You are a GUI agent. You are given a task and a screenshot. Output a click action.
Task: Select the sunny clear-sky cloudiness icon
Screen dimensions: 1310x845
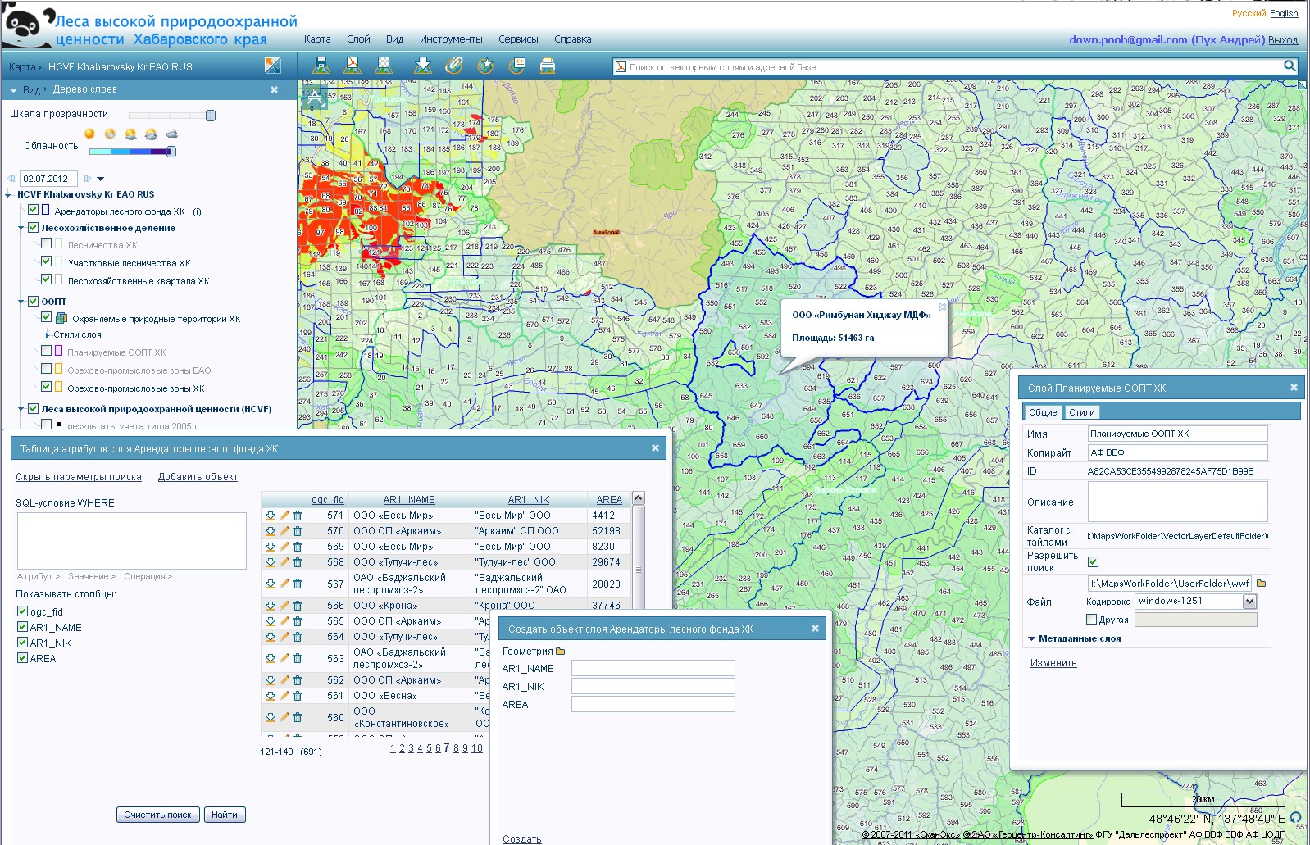click(89, 134)
